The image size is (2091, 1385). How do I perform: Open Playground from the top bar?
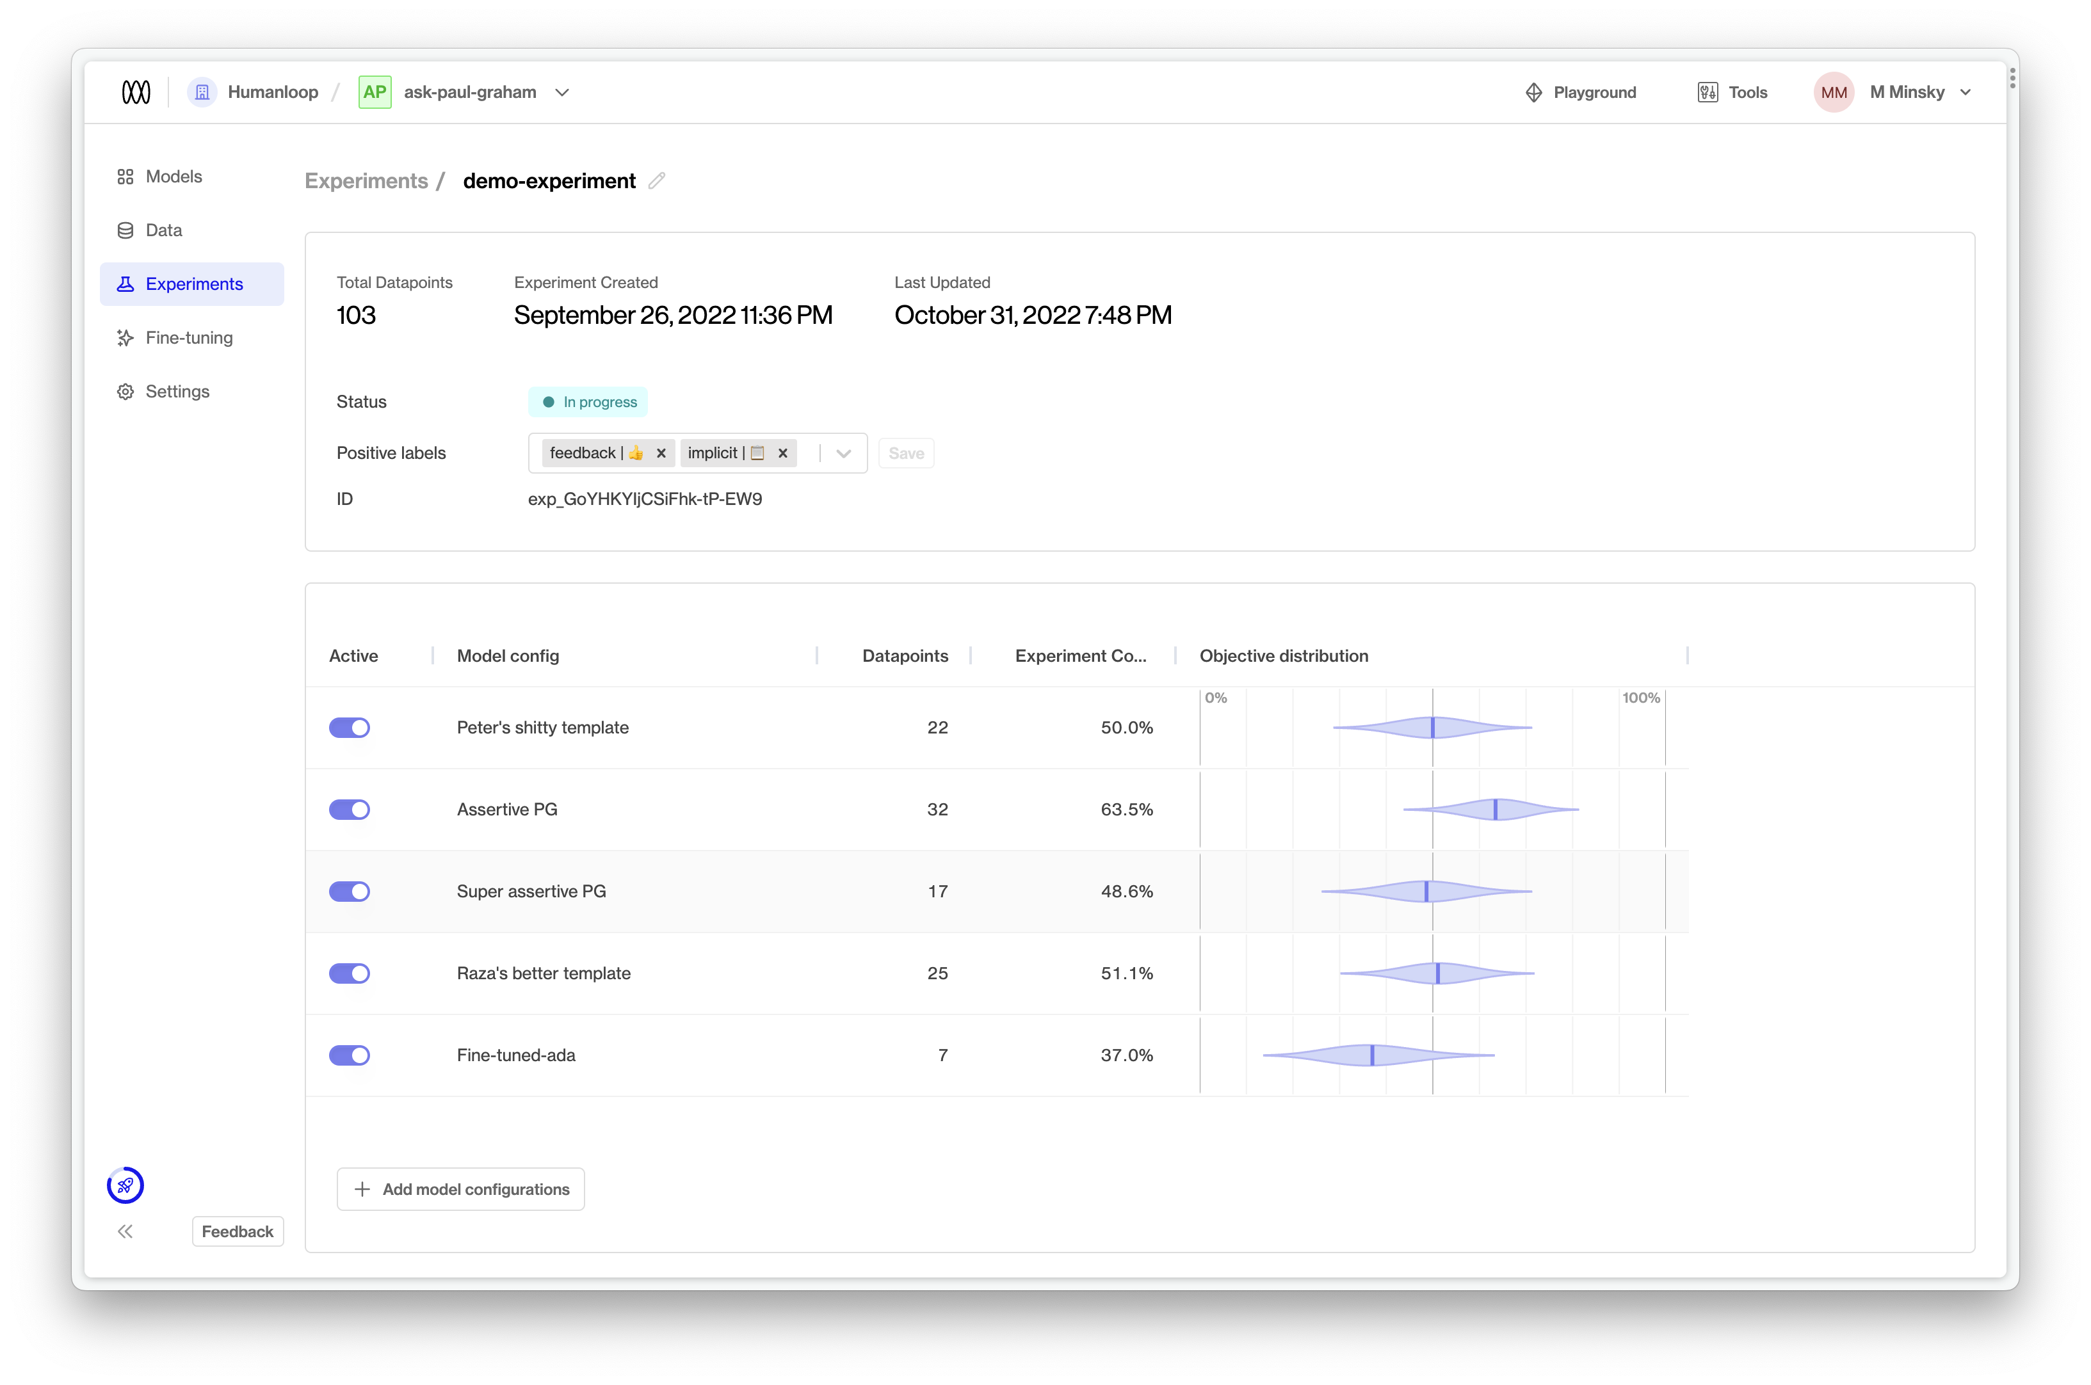pyautogui.click(x=1580, y=92)
